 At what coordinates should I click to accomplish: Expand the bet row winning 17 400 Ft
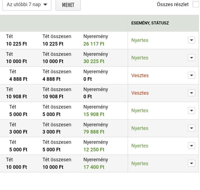pyautogui.click(x=191, y=163)
